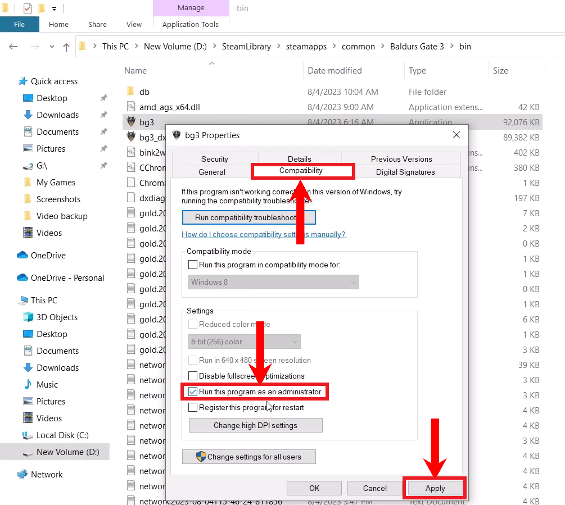
Task: Unpin Desktop from Quick access
Action: [104, 98]
